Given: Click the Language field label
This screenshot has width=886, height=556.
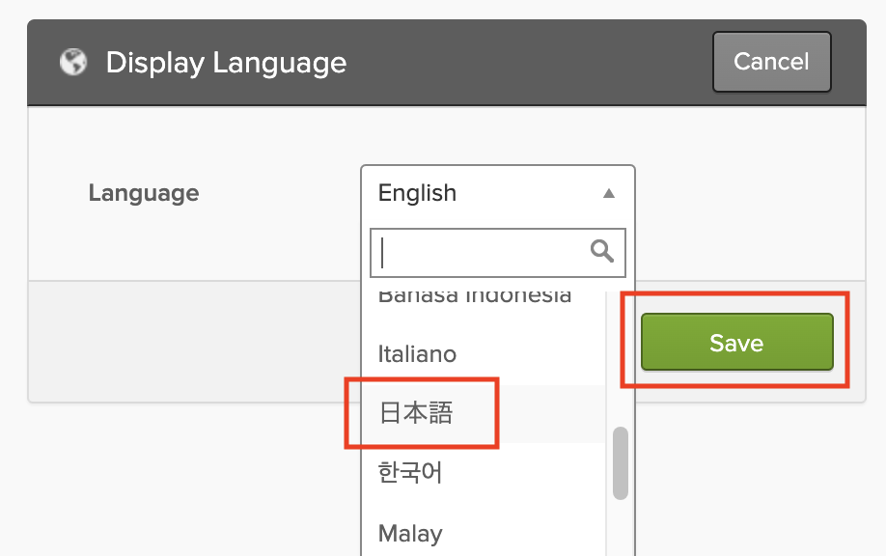Looking at the screenshot, I should click(x=144, y=193).
